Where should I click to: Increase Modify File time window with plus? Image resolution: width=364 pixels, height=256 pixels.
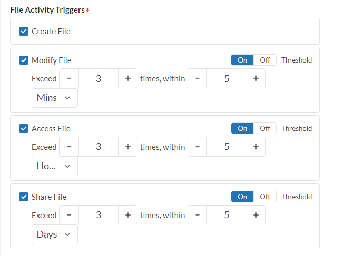(256, 79)
